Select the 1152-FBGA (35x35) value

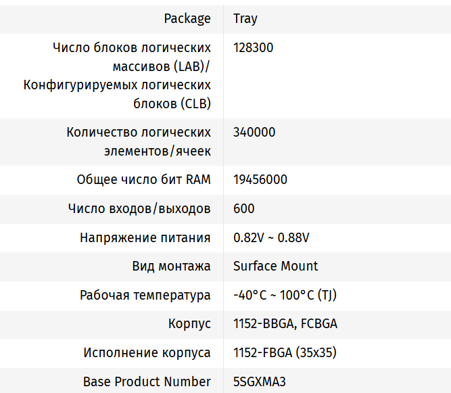pyautogui.click(x=284, y=353)
